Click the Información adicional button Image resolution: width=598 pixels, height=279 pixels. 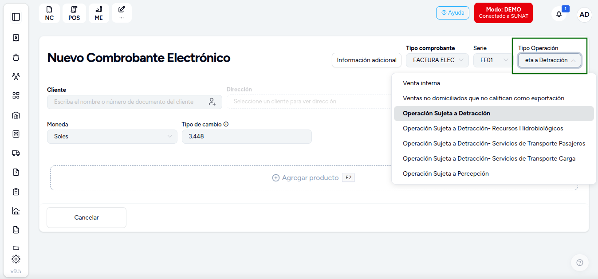(x=366, y=60)
